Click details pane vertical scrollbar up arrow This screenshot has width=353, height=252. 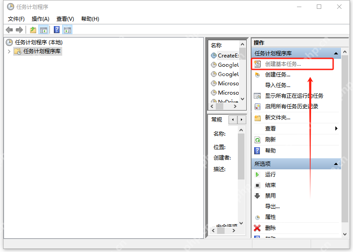(x=241, y=130)
